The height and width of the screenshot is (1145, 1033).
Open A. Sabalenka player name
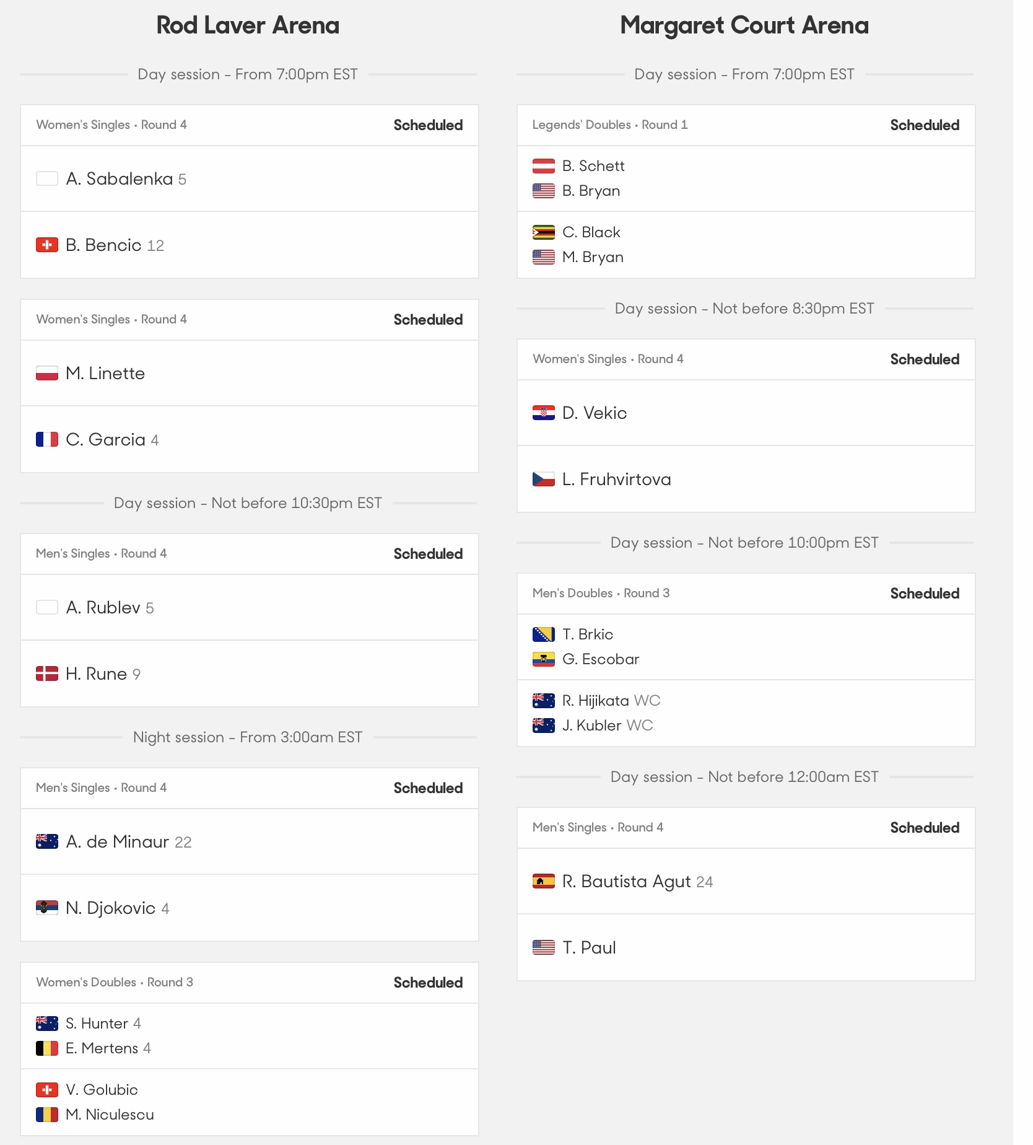(x=120, y=179)
